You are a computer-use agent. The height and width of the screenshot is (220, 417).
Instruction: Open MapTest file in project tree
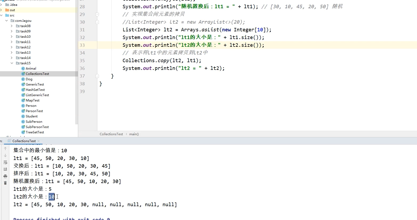32,100
